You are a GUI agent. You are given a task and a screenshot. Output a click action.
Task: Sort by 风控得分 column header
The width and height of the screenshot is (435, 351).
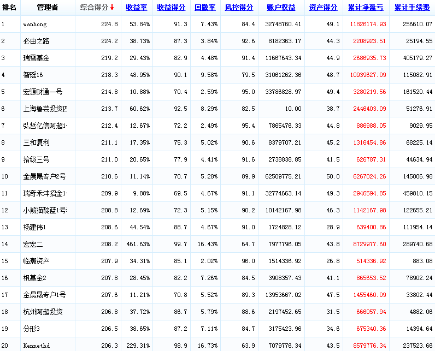tap(239, 7)
